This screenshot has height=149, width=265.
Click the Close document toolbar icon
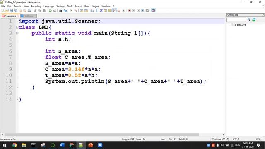(20, 10)
